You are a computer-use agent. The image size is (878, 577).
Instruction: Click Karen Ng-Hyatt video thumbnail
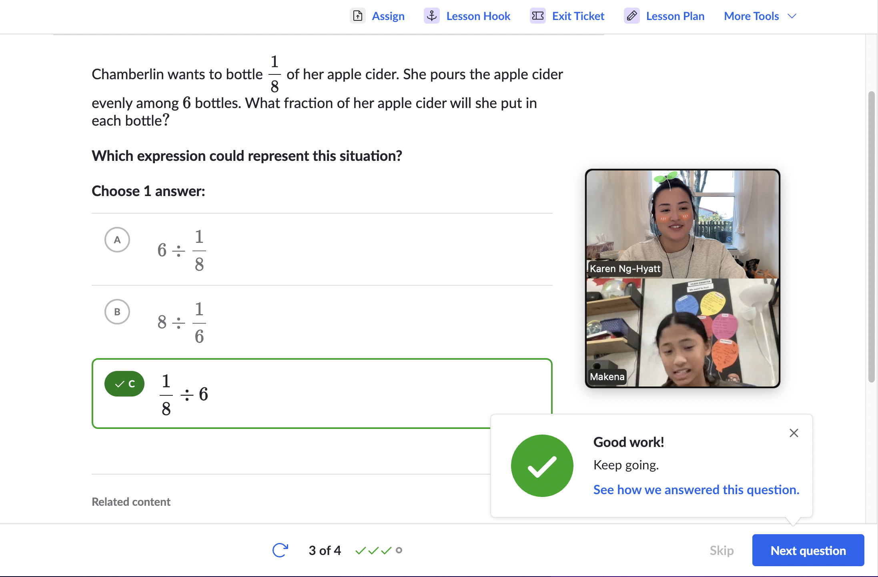(682, 224)
